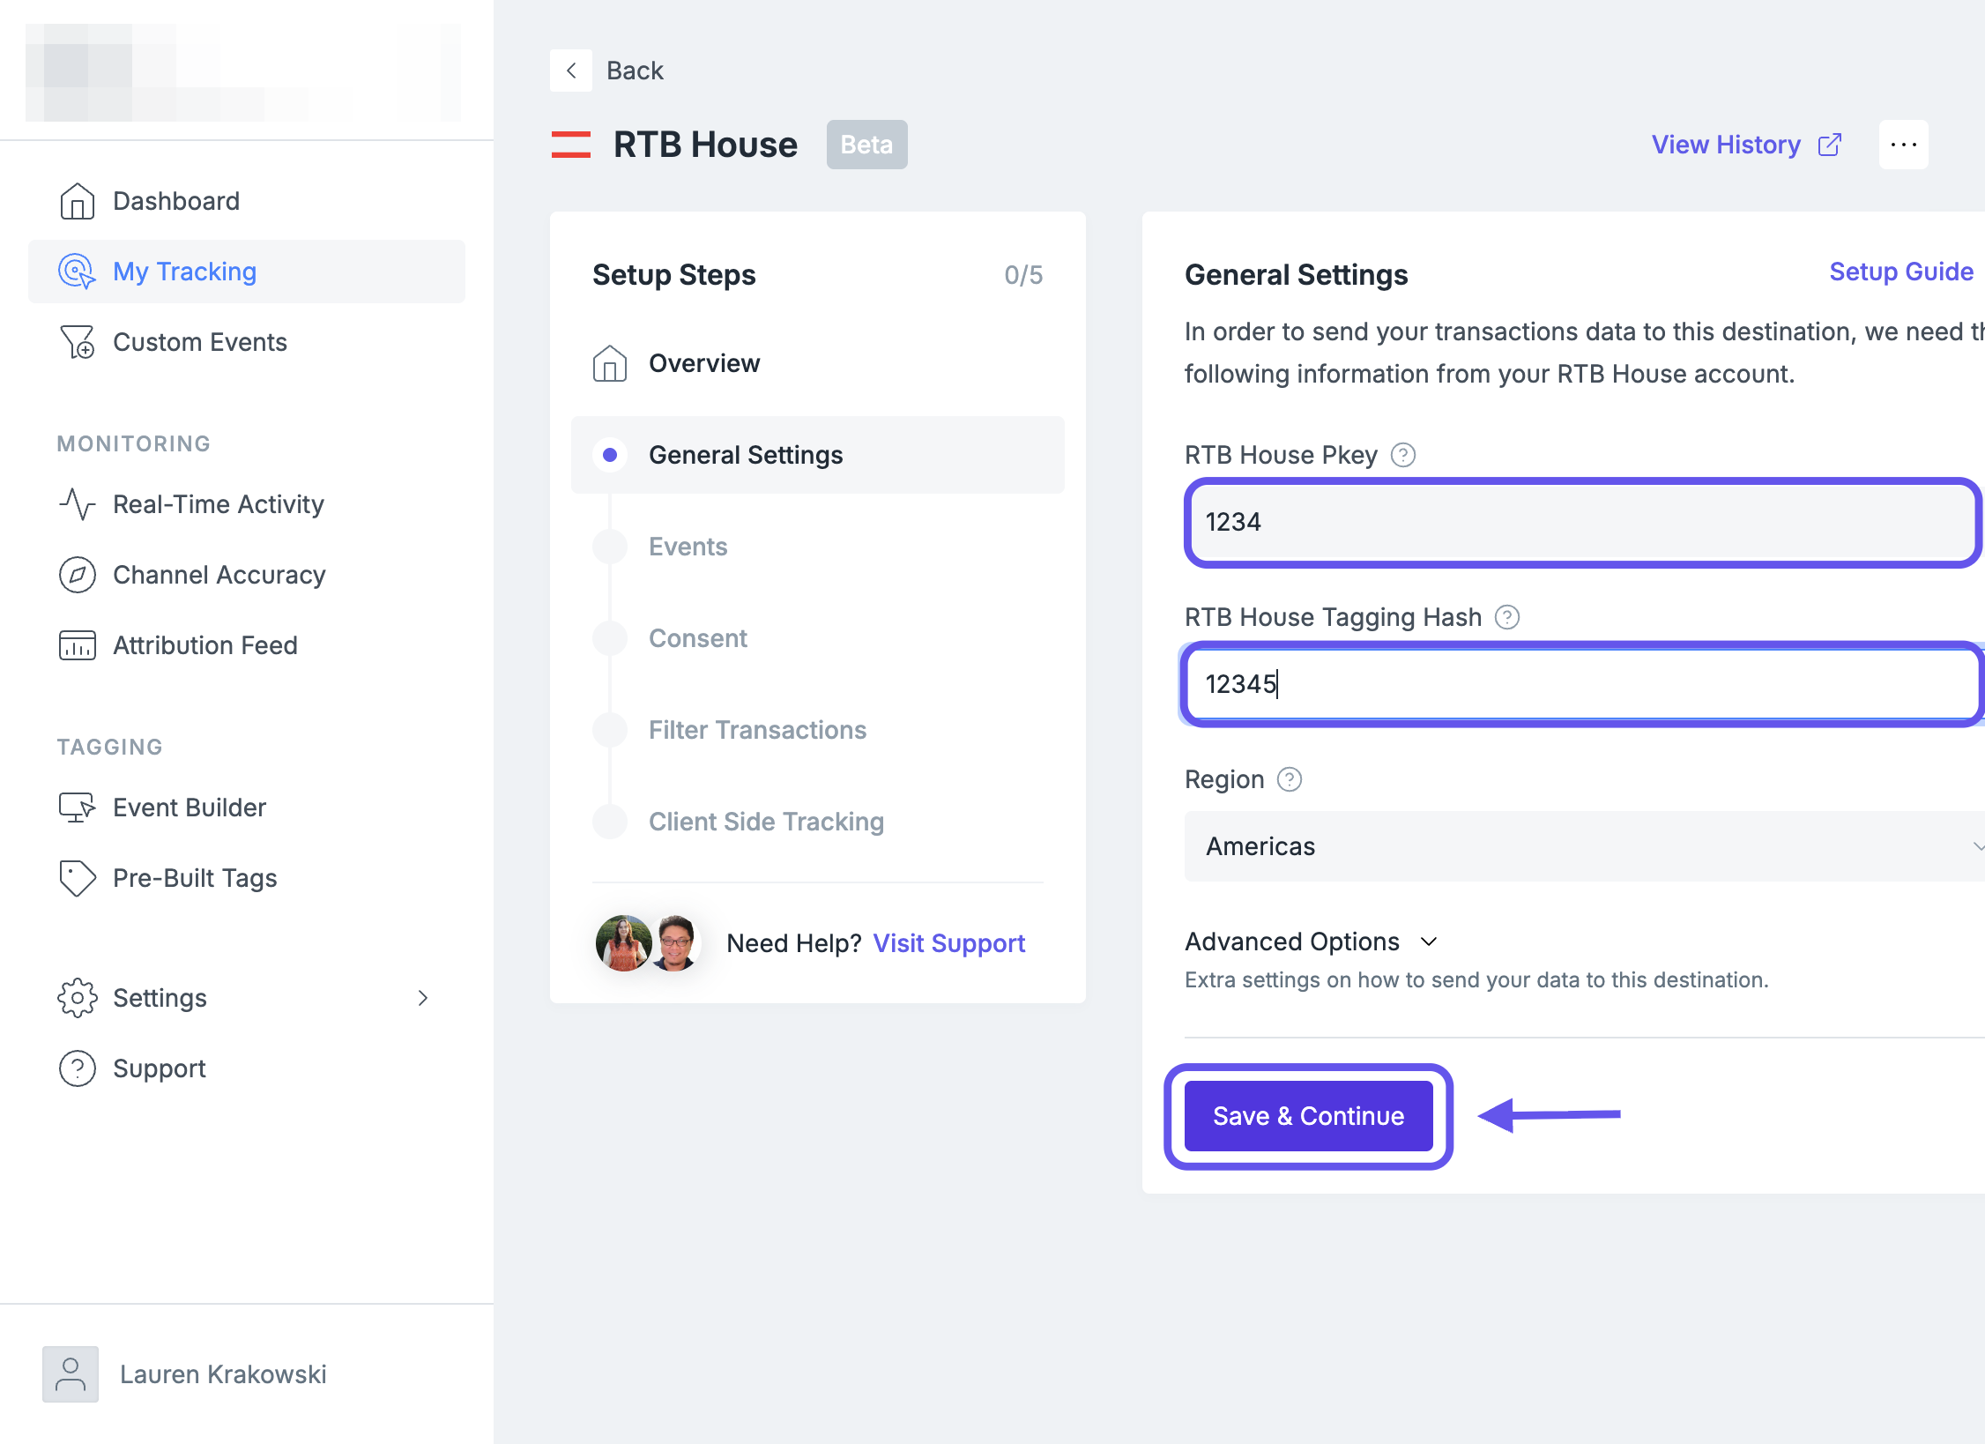Viewport: 1985px width, 1444px height.
Task: Select the General Settings setup step
Action: 818,455
